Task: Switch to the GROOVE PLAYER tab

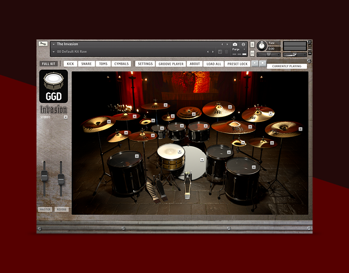Action: point(171,64)
